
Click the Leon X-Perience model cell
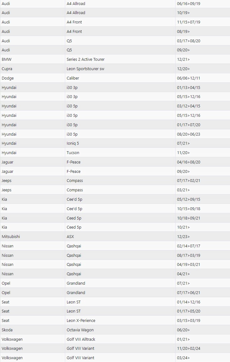81,321
